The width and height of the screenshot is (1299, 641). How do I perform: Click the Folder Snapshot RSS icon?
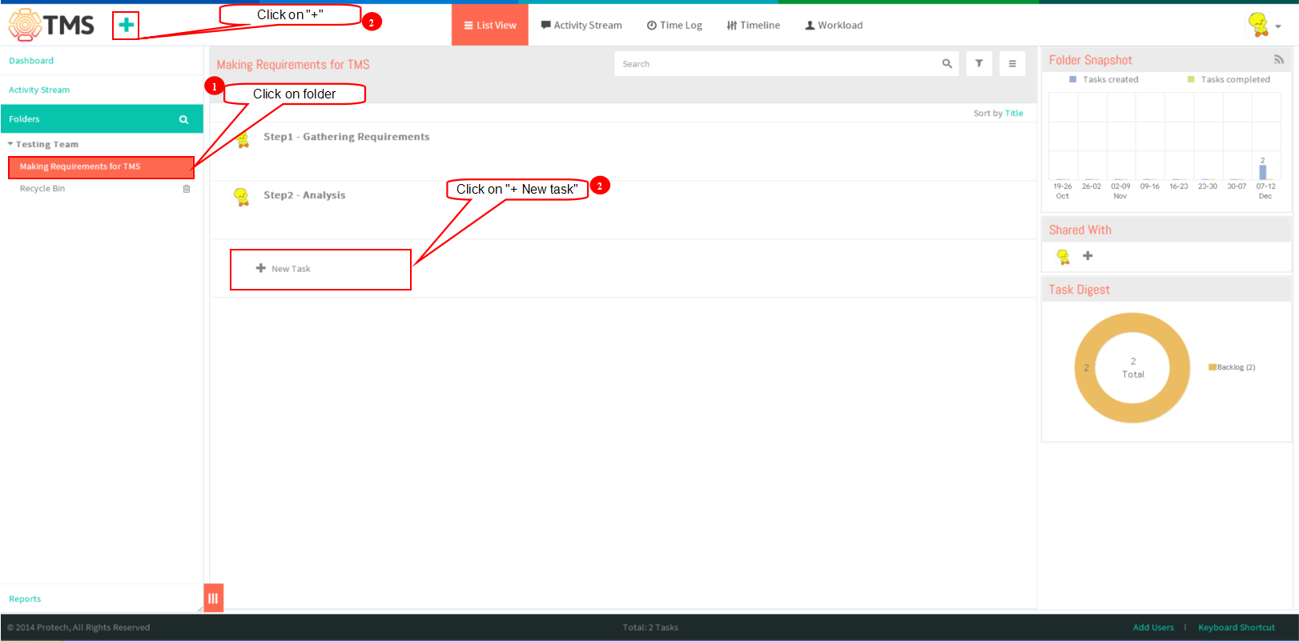click(x=1279, y=60)
